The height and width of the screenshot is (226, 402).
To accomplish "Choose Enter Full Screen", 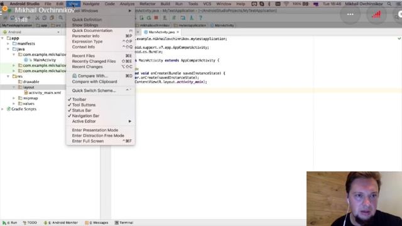I will pos(100,141).
